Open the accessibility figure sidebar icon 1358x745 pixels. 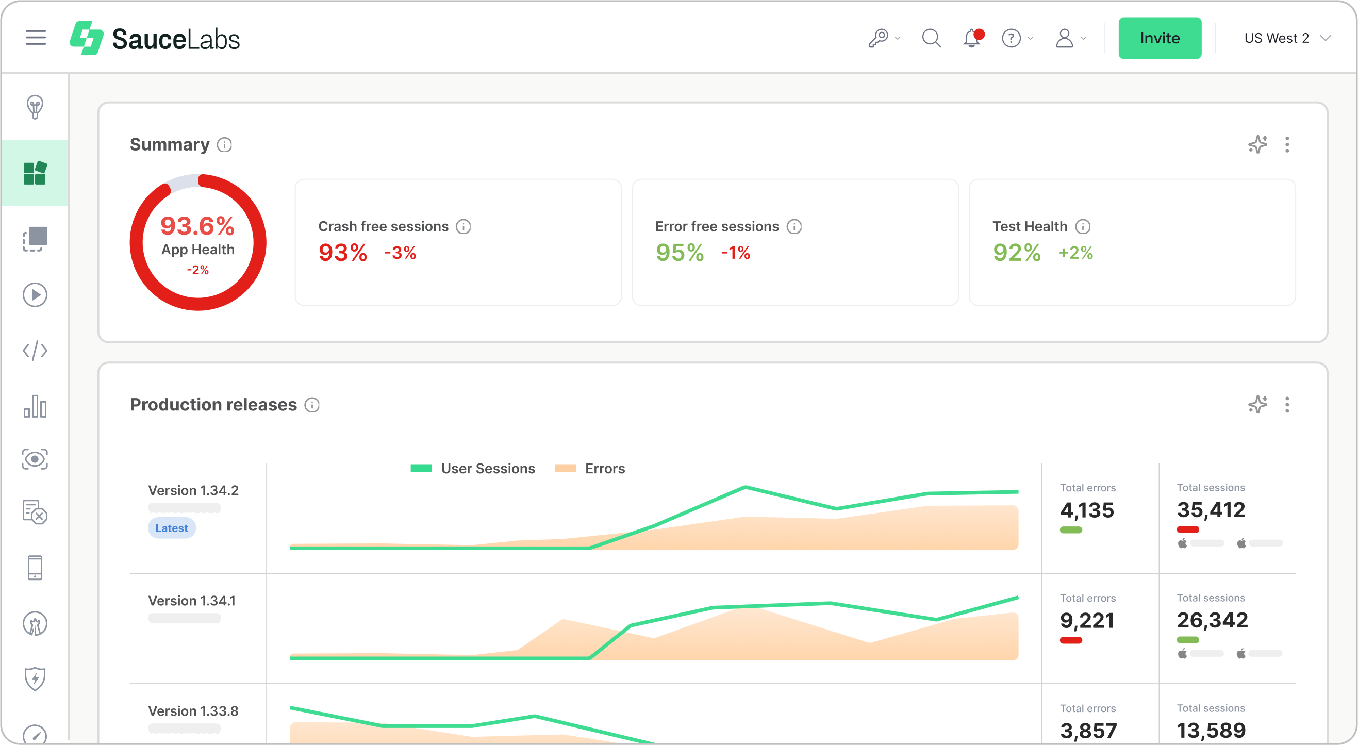35,624
